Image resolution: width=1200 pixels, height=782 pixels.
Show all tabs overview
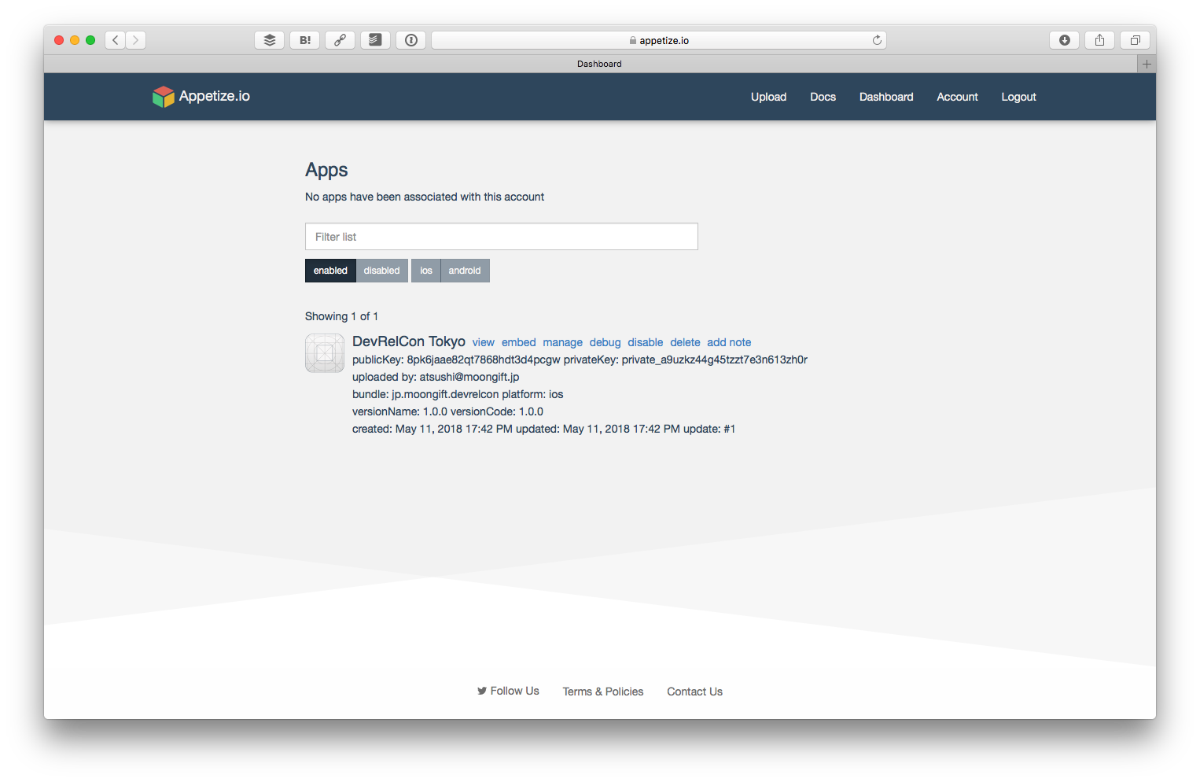coord(1135,40)
